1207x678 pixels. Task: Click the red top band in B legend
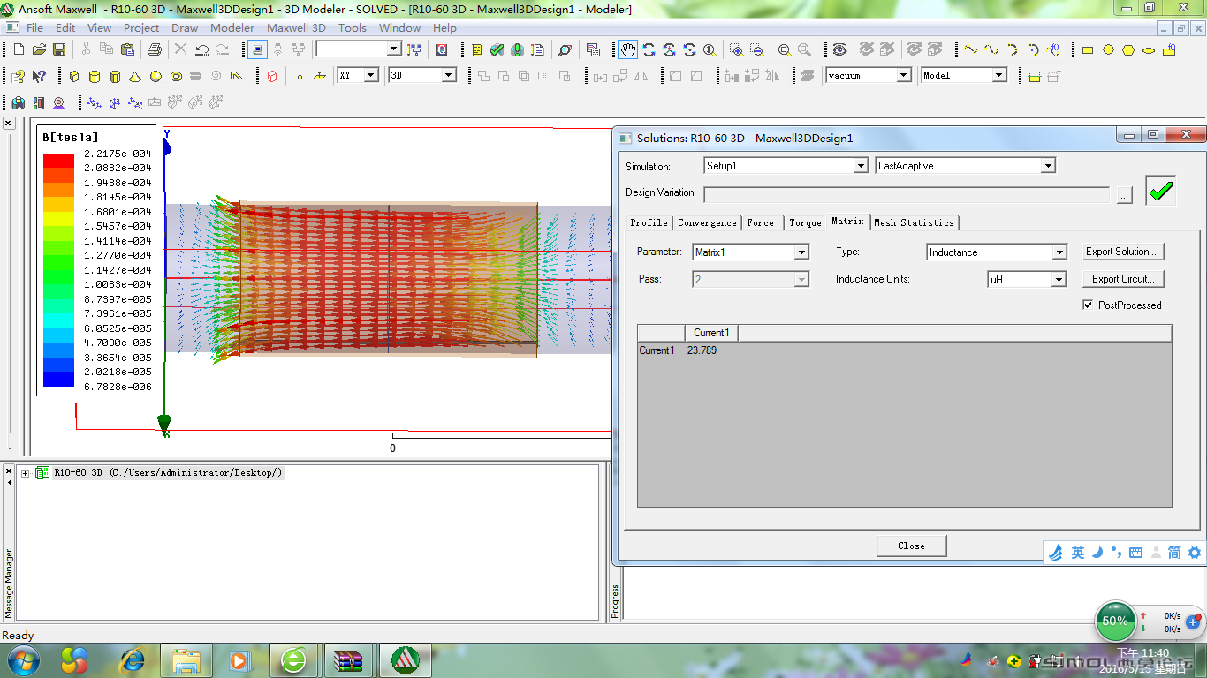[x=59, y=160]
